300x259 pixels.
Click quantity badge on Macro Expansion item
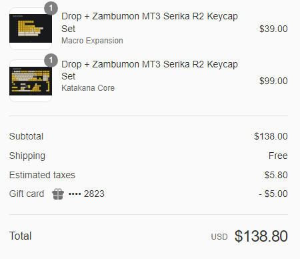51,8
